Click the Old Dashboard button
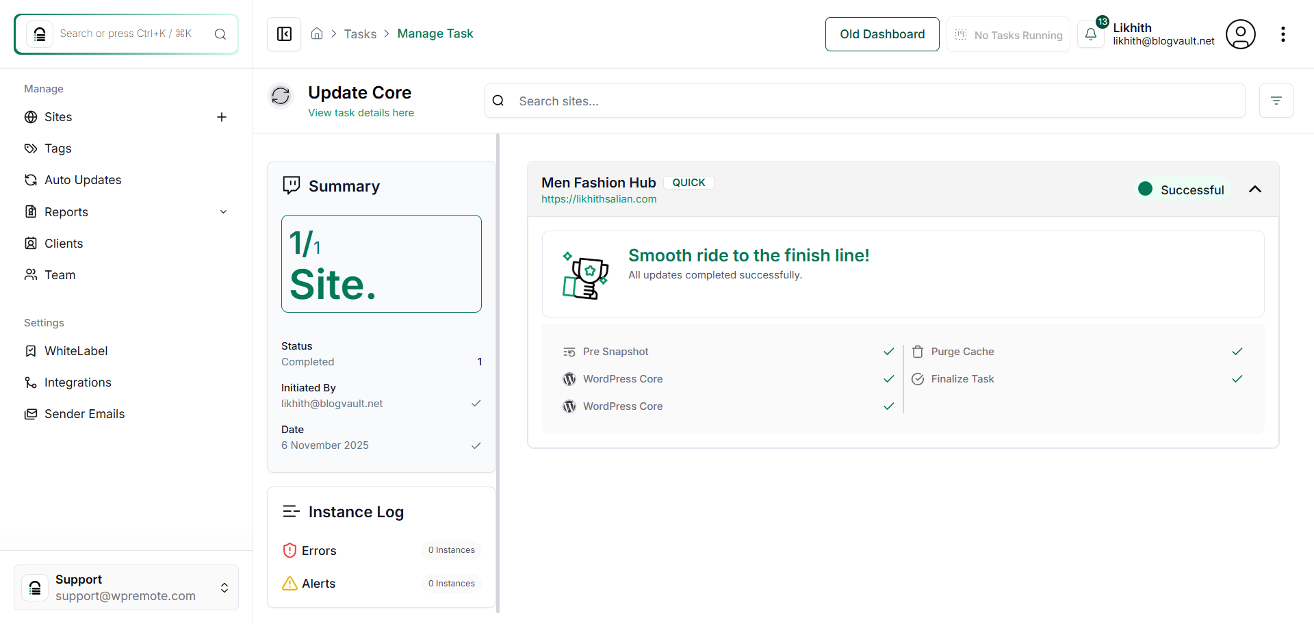Image resolution: width=1314 pixels, height=624 pixels. (x=882, y=34)
